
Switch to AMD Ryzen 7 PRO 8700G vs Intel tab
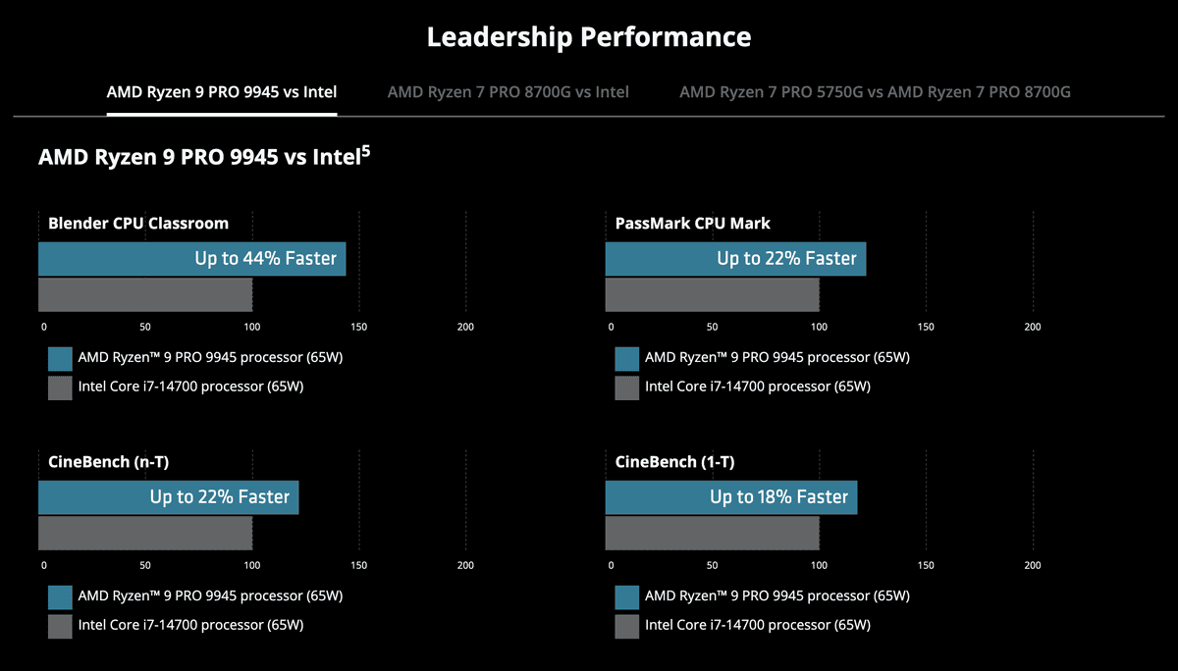tap(508, 92)
